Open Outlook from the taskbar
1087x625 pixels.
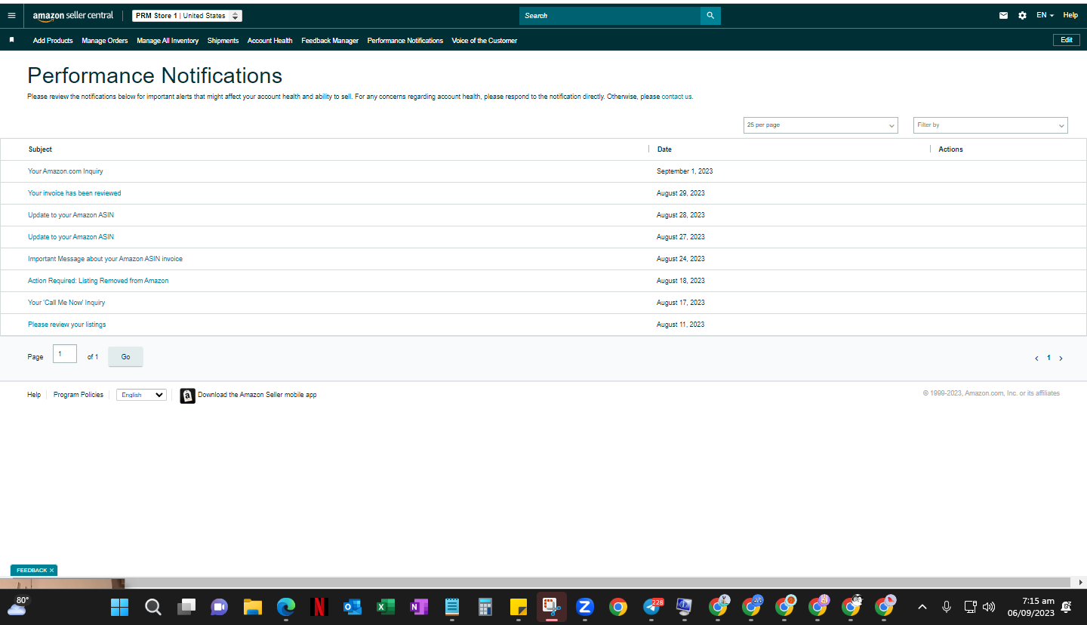(x=352, y=607)
